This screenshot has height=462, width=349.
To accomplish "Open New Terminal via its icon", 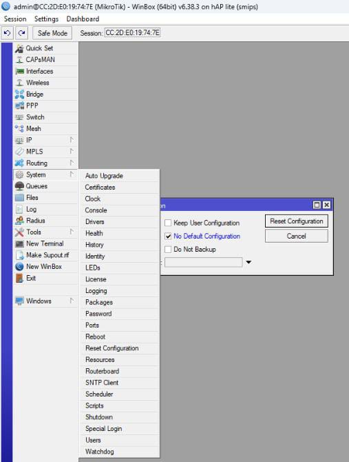I will tap(19, 243).
